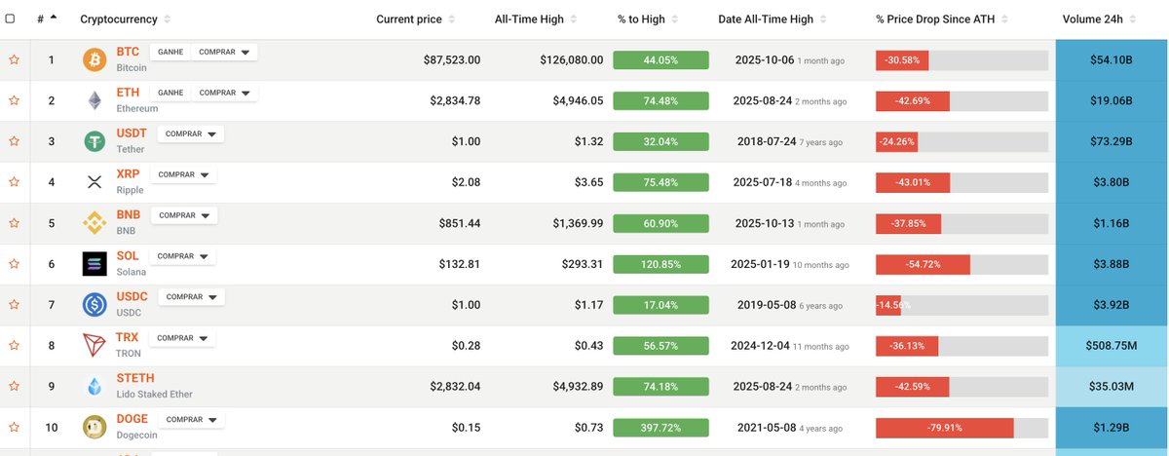This screenshot has width=1169, height=456.
Task: Tick the select-all checkbox in header
Action: [x=11, y=19]
